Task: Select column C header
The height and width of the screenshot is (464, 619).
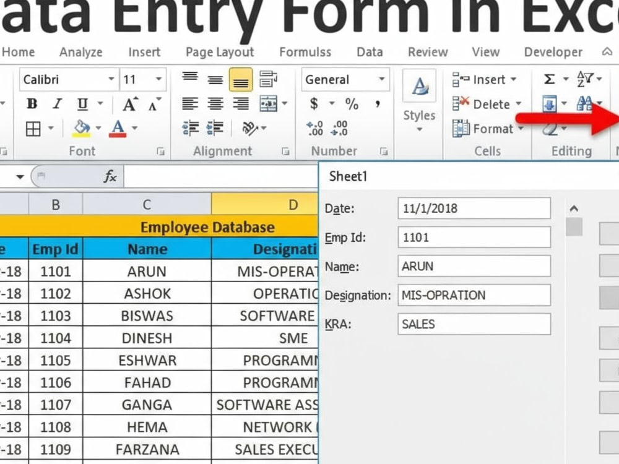Action: (147, 204)
